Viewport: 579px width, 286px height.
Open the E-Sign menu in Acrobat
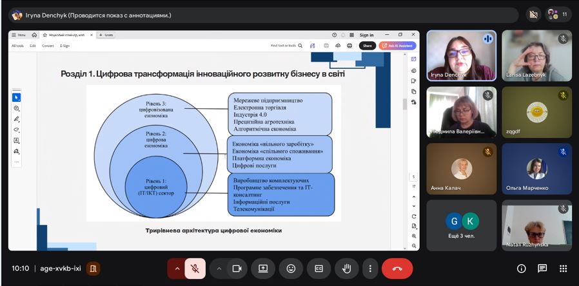[64, 46]
